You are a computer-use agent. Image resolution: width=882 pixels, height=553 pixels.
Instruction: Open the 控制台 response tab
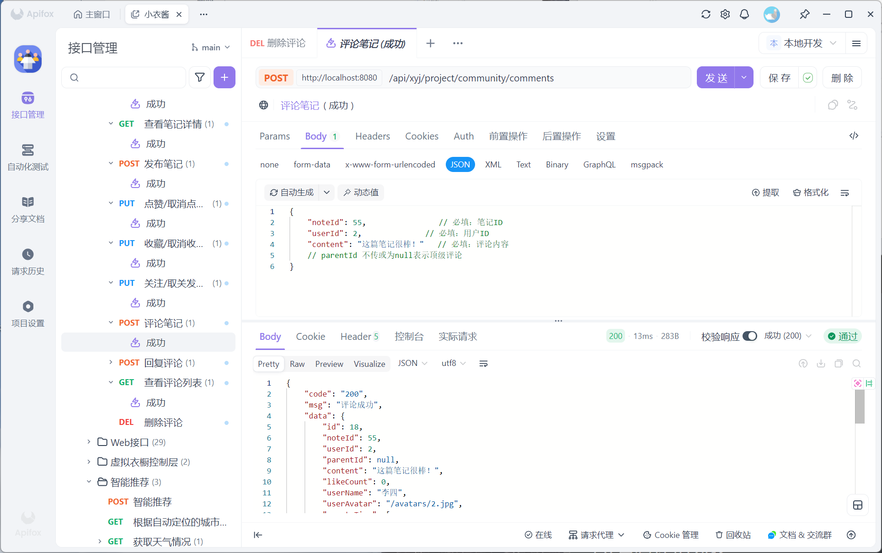tap(409, 337)
